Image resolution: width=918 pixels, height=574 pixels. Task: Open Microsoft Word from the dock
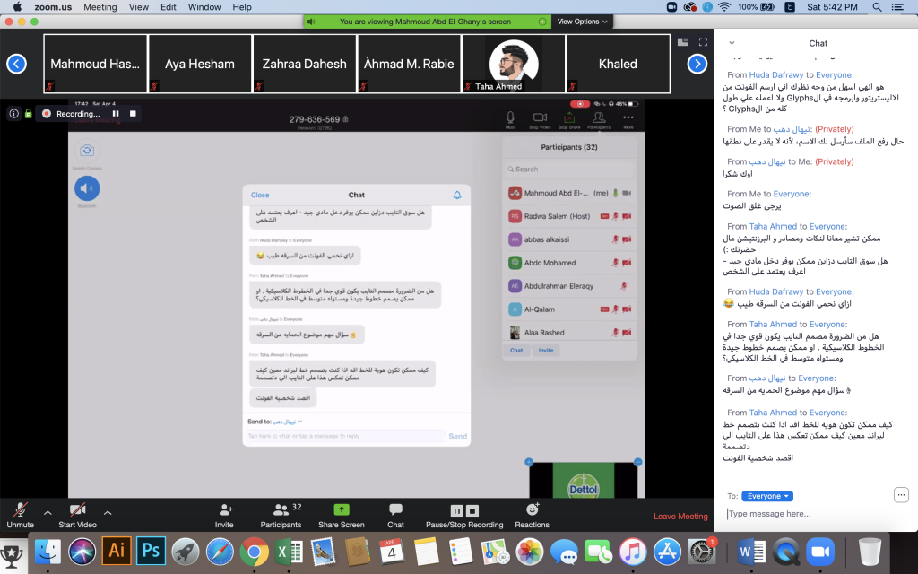(751, 552)
